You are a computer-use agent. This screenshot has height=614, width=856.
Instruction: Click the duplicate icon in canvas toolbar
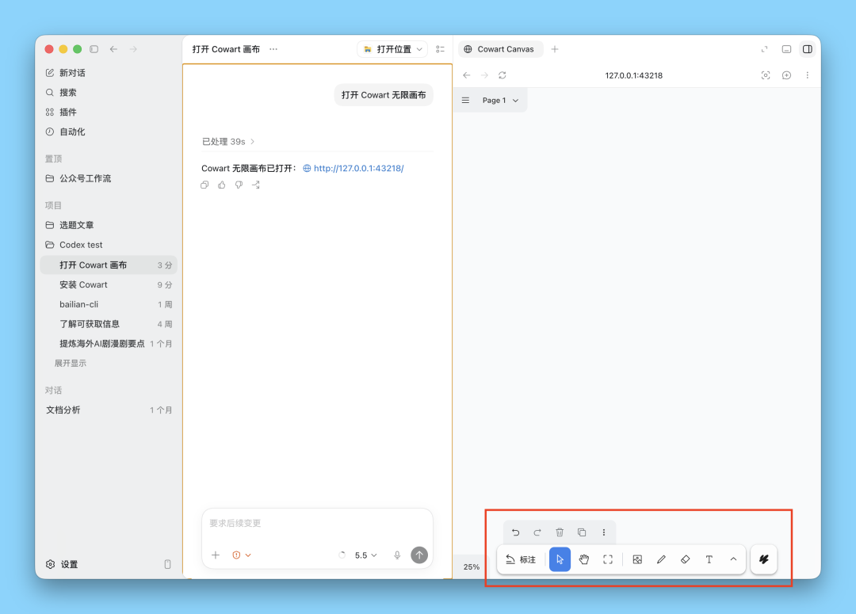pyautogui.click(x=582, y=532)
